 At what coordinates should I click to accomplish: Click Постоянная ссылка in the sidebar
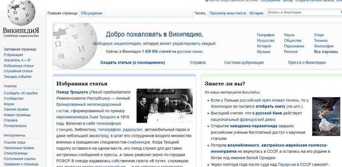[20, 159]
